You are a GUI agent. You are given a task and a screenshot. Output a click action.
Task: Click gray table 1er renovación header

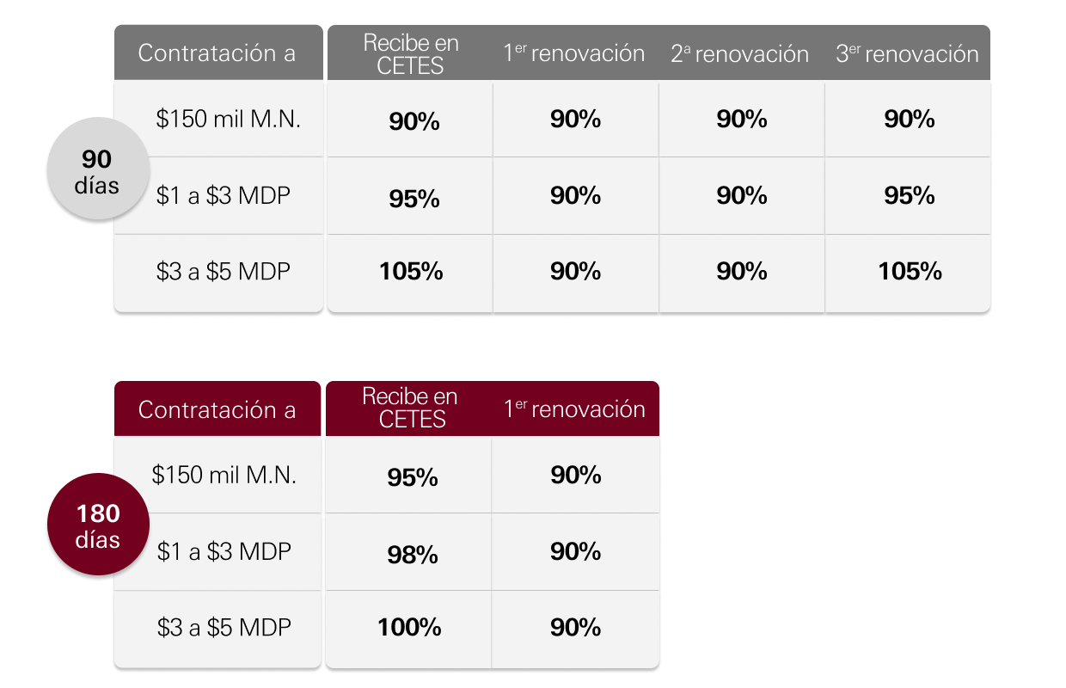coord(575,53)
